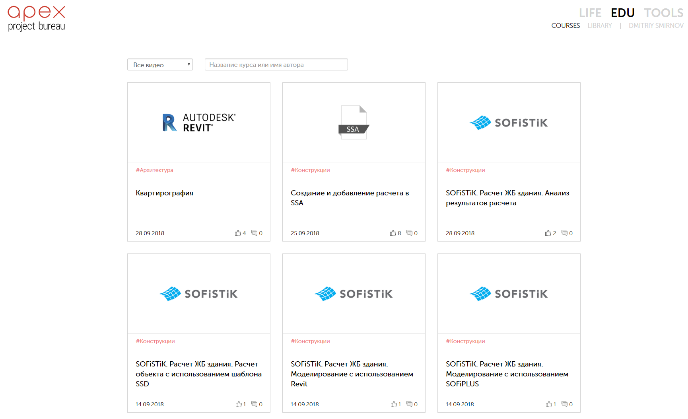Expand the Все видео filter dropdown
Image resolution: width=688 pixels, height=419 pixels.
160,65
